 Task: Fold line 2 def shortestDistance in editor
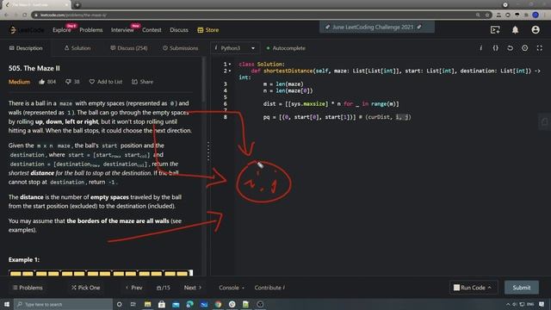click(230, 71)
